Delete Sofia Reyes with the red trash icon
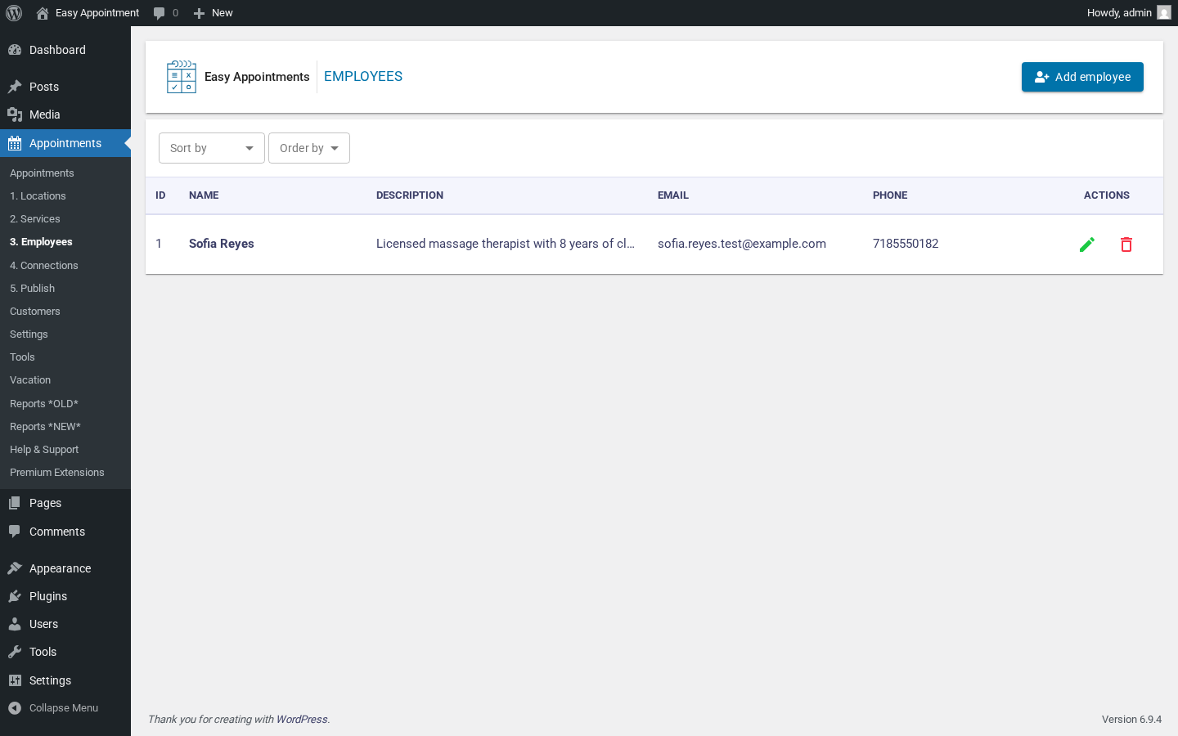The image size is (1178, 736). click(1126, 245)
